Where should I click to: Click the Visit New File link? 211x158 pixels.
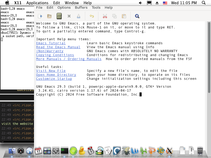51,71
